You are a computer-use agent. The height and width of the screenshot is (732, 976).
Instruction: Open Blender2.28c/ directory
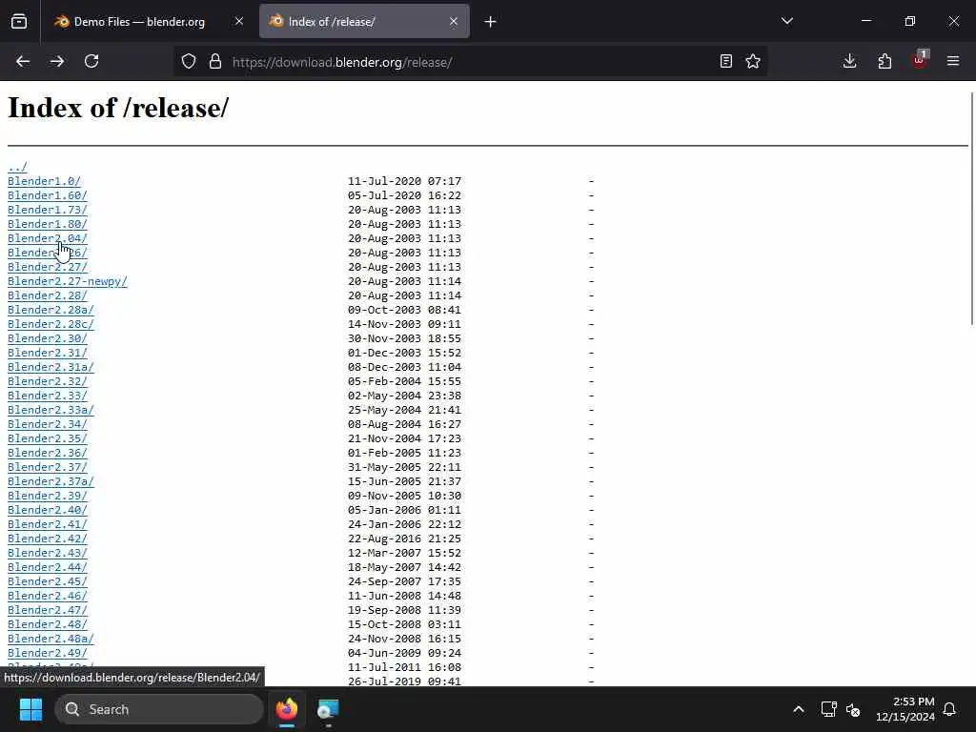pyautogui.click(x=51, y=324)
